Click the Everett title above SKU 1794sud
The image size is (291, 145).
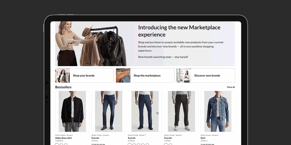pos(132,138)
